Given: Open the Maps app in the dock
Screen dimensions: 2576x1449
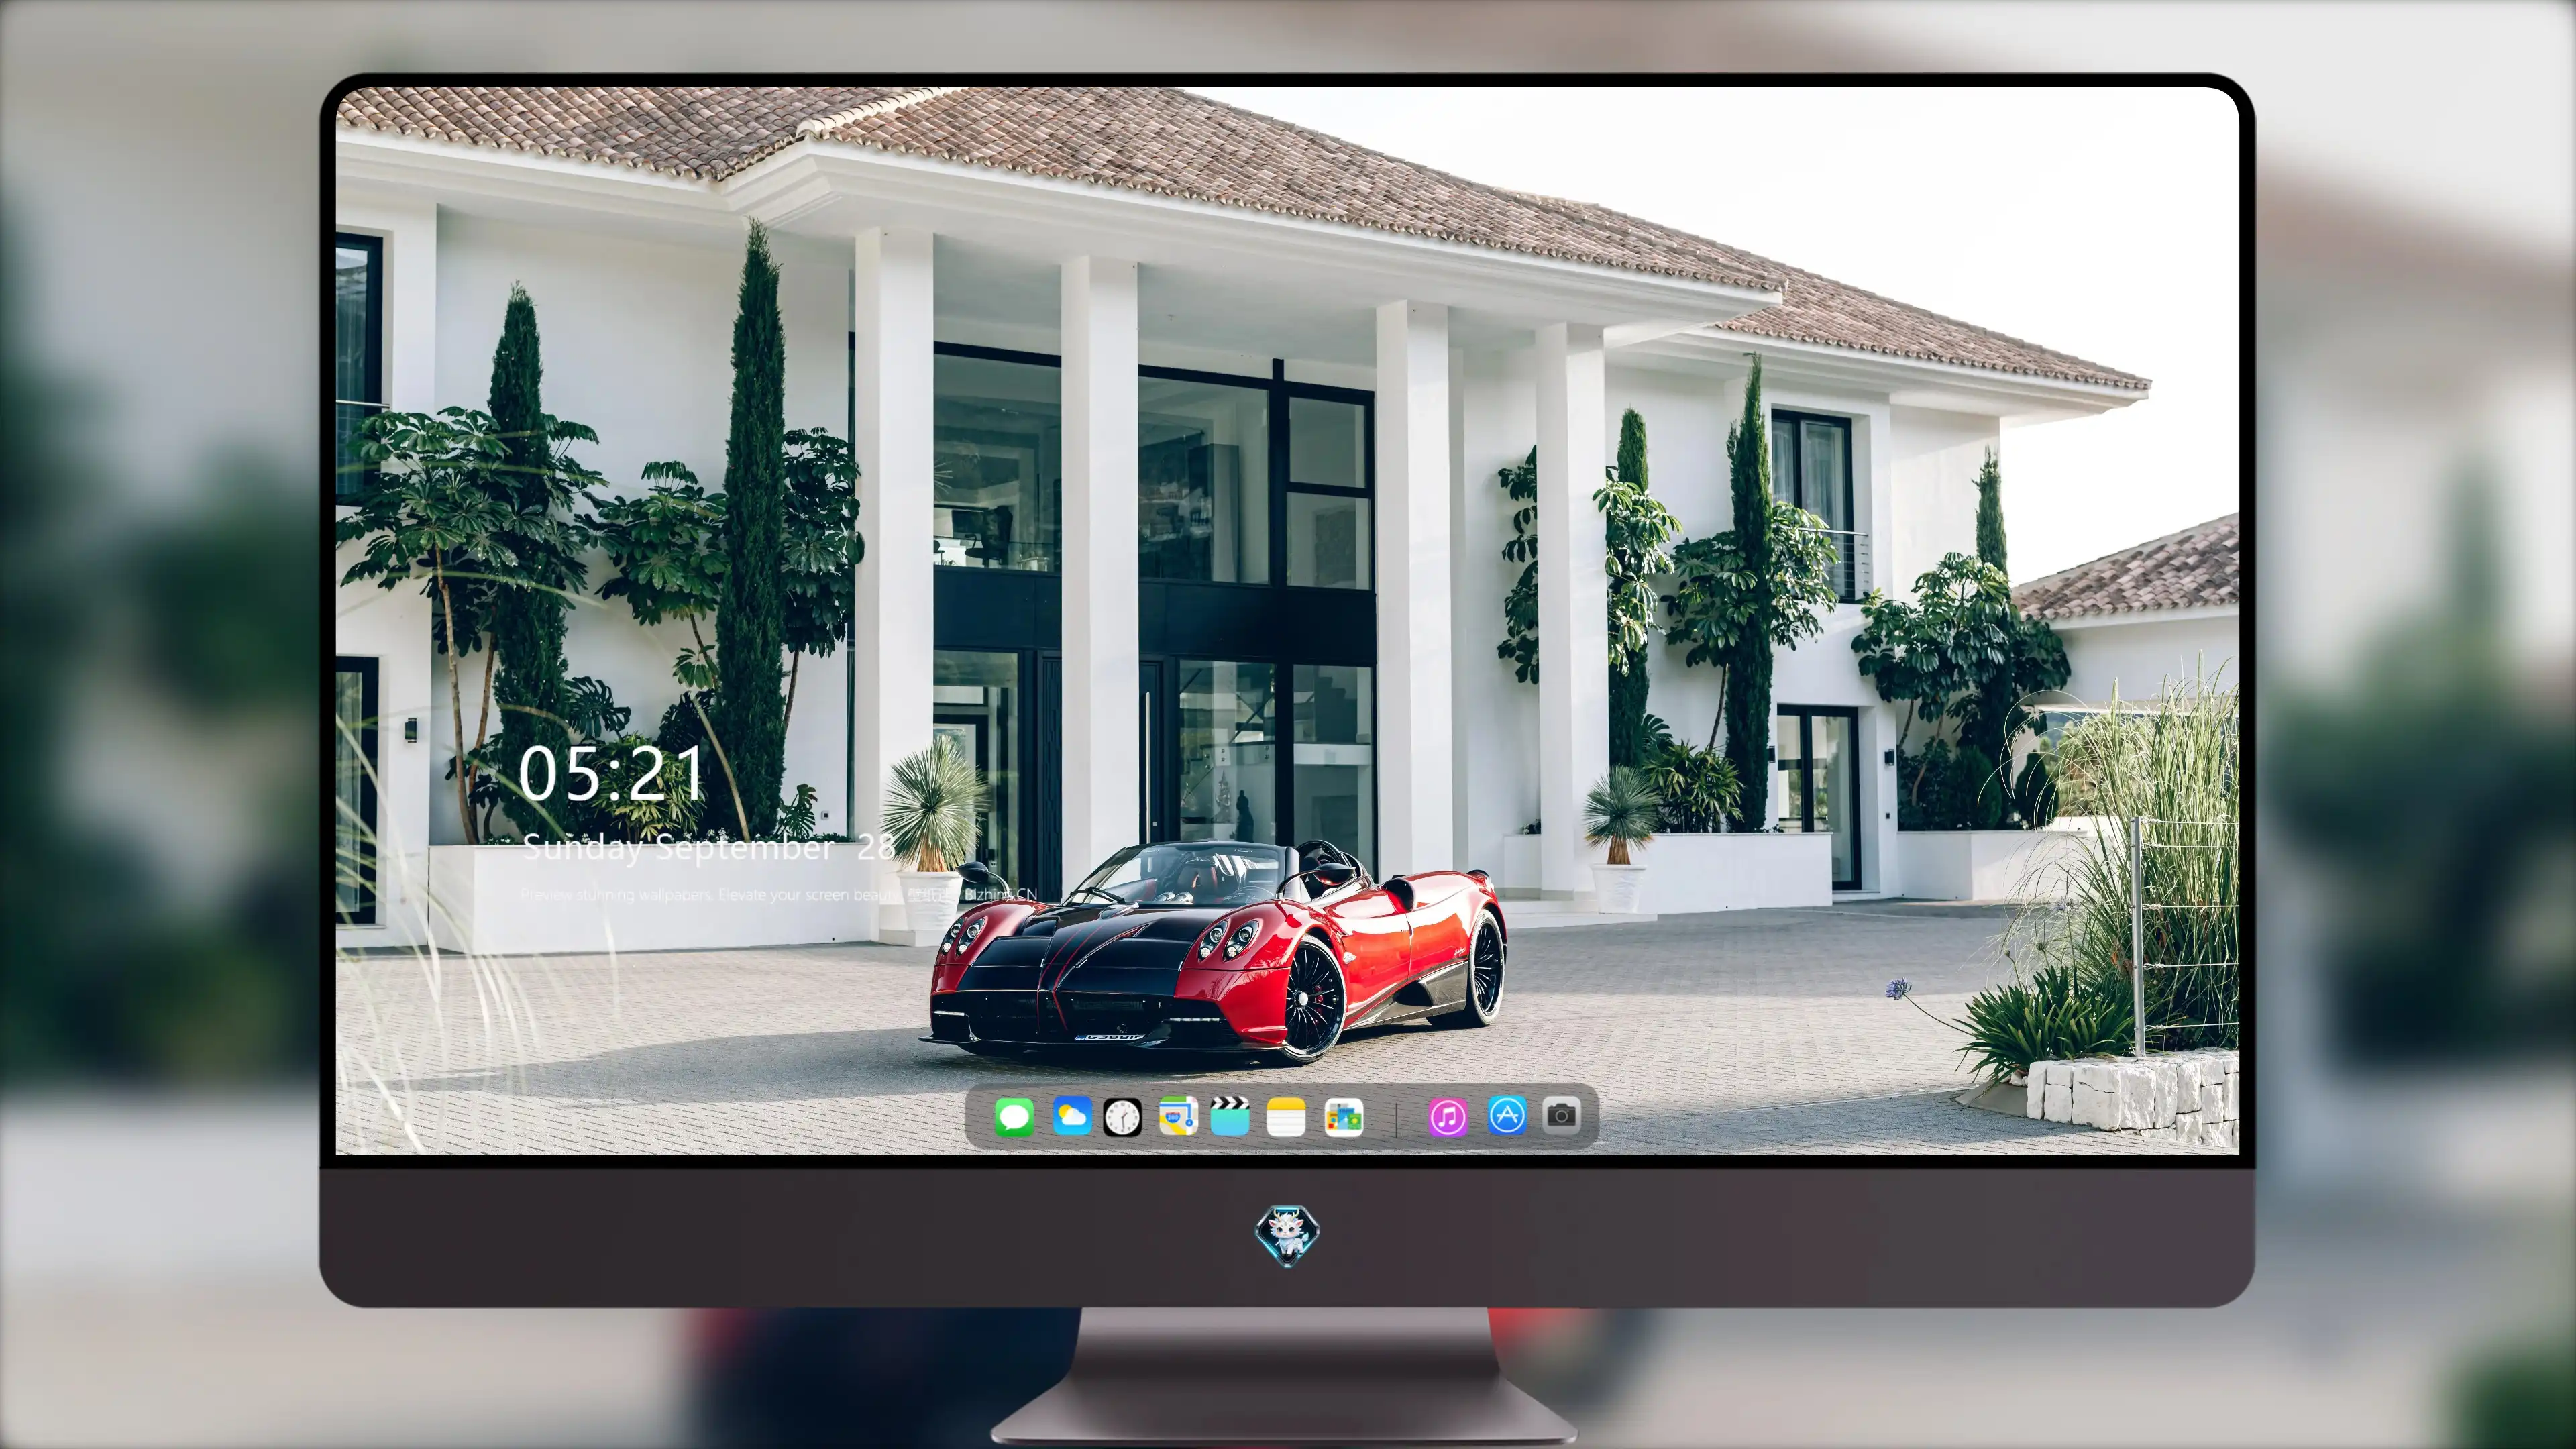Looking at the screenshot, I should [x=1178, y=1116].
